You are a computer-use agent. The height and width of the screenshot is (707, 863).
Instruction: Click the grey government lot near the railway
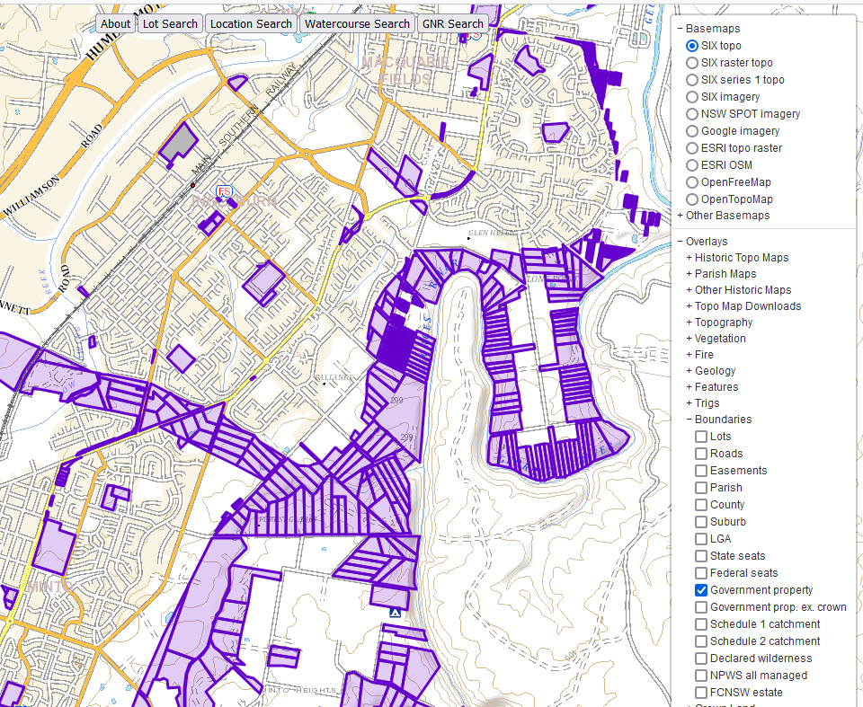click(x=178, y=142)
